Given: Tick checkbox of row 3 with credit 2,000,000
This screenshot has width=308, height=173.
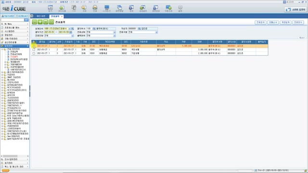Looking at the screenshot, I should pos(34,53).
